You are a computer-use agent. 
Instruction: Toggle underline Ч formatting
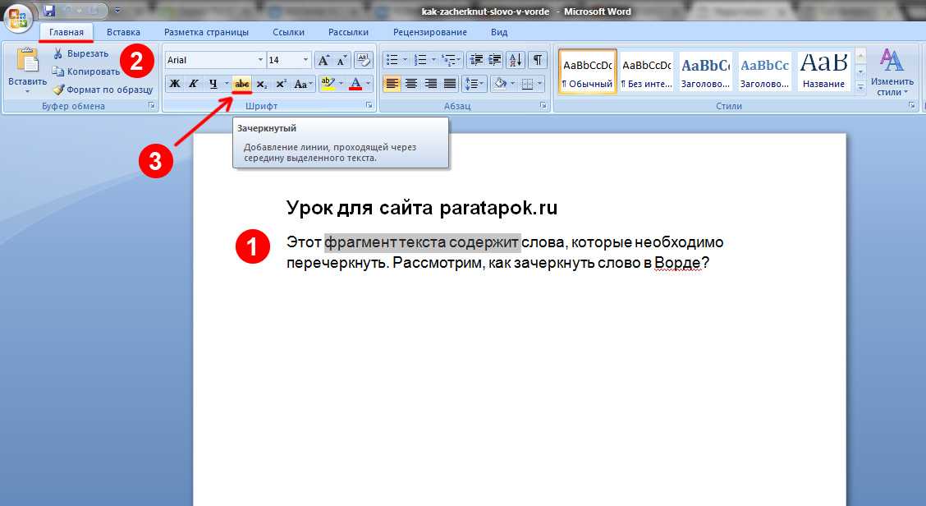click(213, 84)
